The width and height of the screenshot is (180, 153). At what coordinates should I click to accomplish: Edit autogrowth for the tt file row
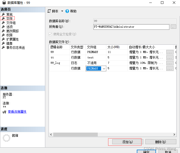(x=170, y=58)
